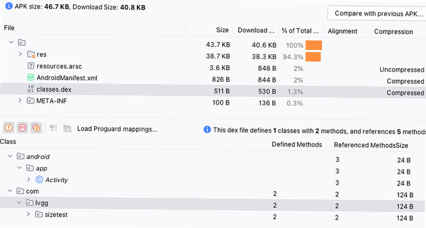
Task: Select the Activity class row
Action: 213,180
